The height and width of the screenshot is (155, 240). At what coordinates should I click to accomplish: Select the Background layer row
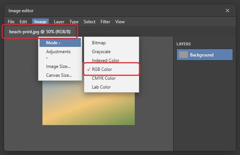[x=205, y=55]
